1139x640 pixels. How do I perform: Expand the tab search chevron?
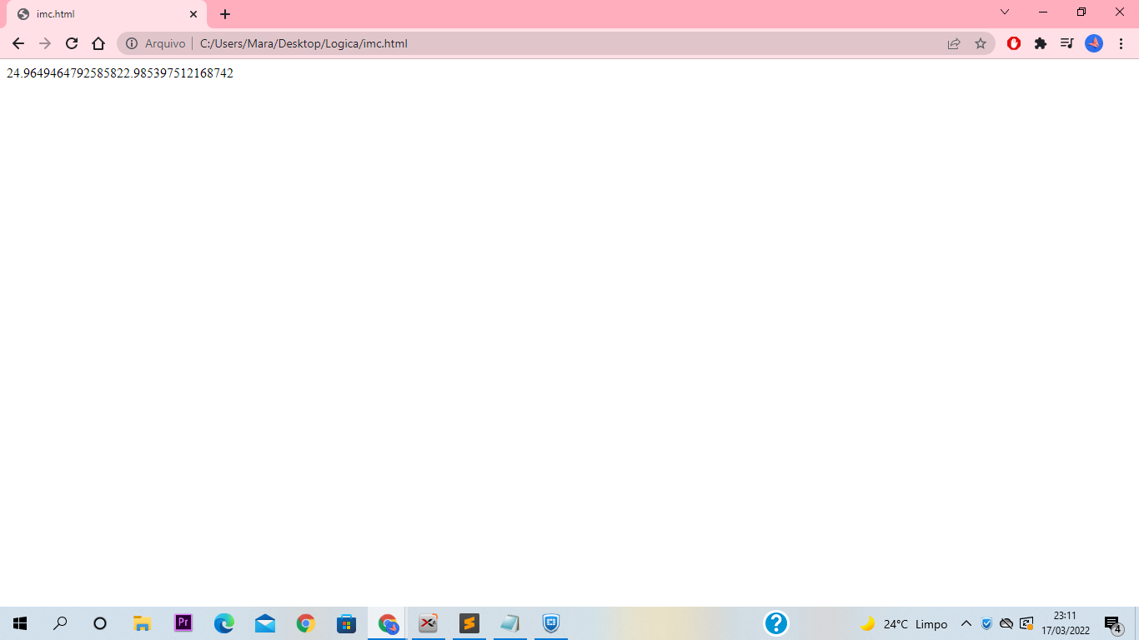pyautogui.click(x=1005, y=12)
